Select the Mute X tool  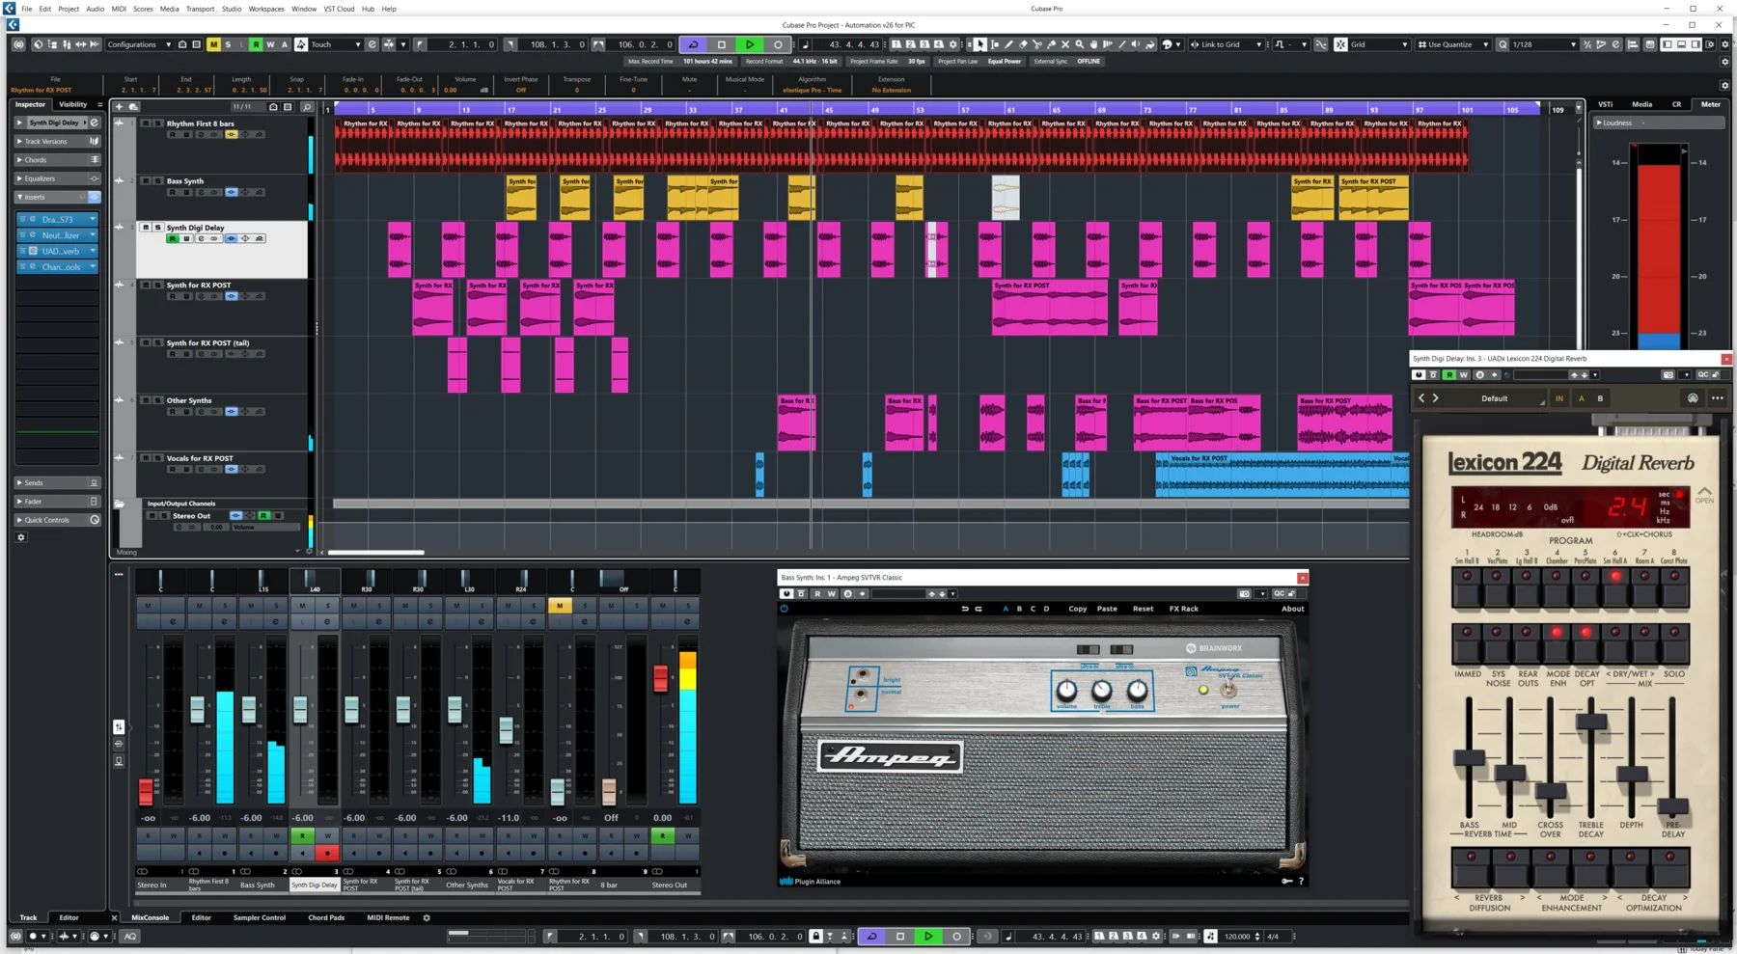pos(1065,44)
